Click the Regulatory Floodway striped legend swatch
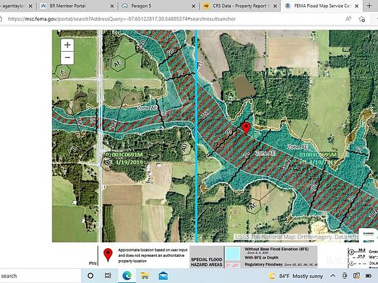This screenshot has width=378, height=283. point(232,265)
